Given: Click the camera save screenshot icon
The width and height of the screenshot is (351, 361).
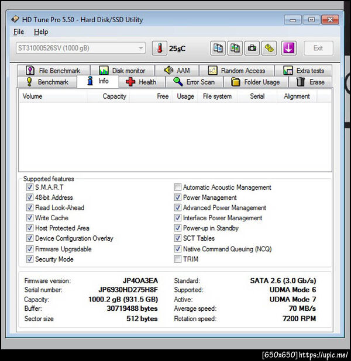Looking at the screenshot, I should [x=252, y=48].
